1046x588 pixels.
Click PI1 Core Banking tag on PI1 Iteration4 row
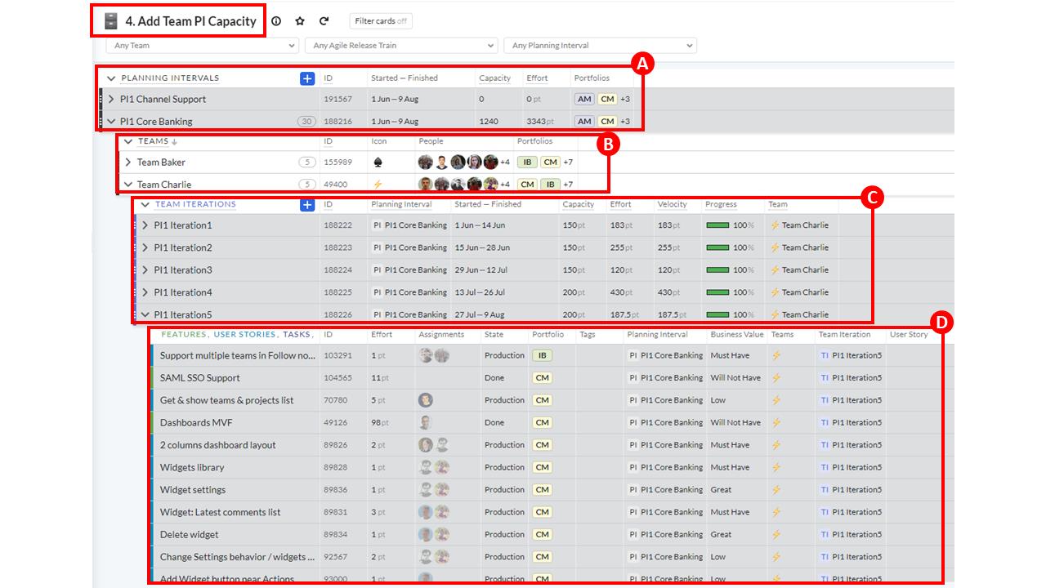[409, 292]
